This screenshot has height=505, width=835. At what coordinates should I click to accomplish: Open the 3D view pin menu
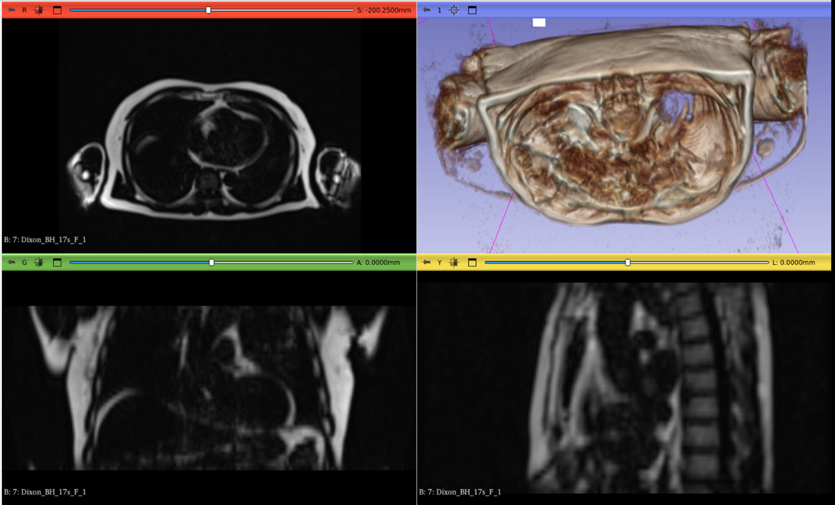pos(426,10)
